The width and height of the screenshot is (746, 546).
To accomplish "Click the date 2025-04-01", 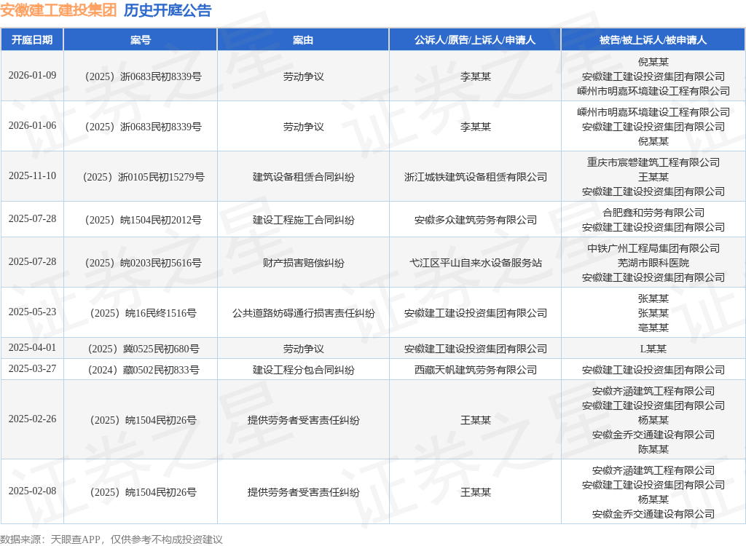I will [32, 348].
